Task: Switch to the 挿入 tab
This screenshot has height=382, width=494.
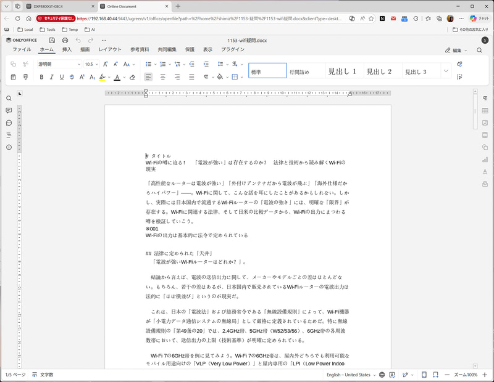Action: (67, 50)
